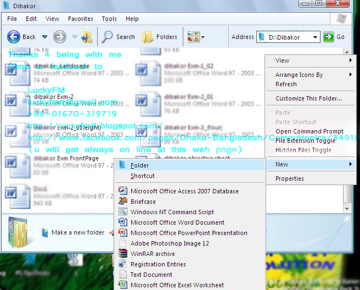Create new Adobe Photoshop Image 12
Viewport: 360px width, 290px height.
tap(190, 243)
